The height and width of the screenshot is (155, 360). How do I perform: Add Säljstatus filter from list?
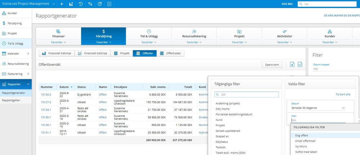pos(222,142)
